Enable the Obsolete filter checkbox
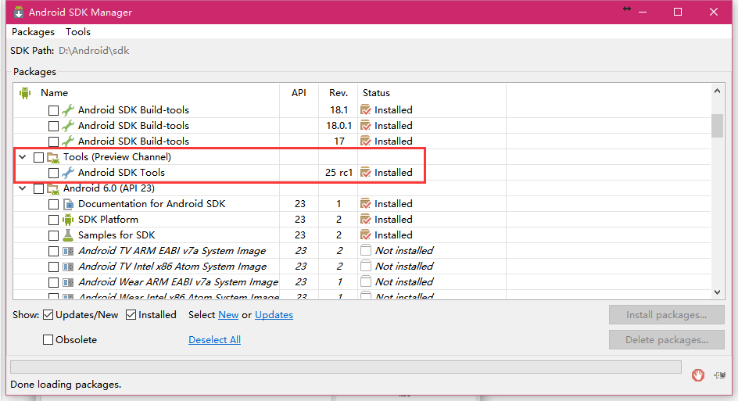This screenshot has height=401, width=738. tap(48, 340)
